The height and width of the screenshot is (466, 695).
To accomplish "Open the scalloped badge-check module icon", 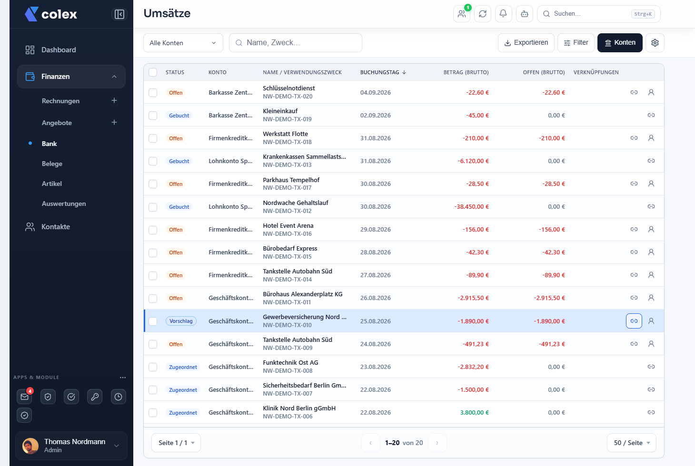I will click(x=25, y=415).
